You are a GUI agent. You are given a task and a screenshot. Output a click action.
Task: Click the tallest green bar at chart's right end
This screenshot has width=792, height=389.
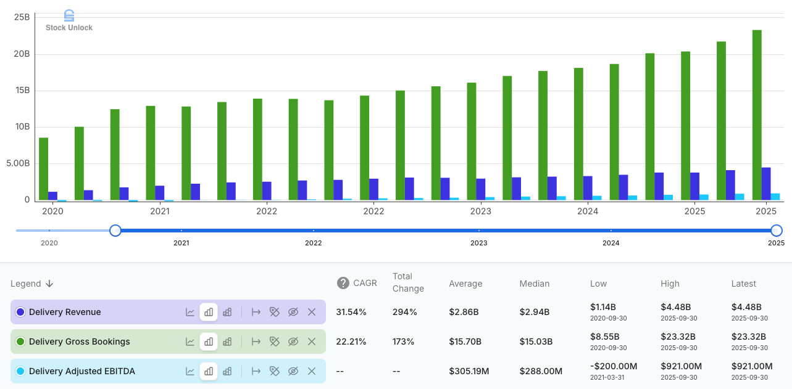(757, 115)
